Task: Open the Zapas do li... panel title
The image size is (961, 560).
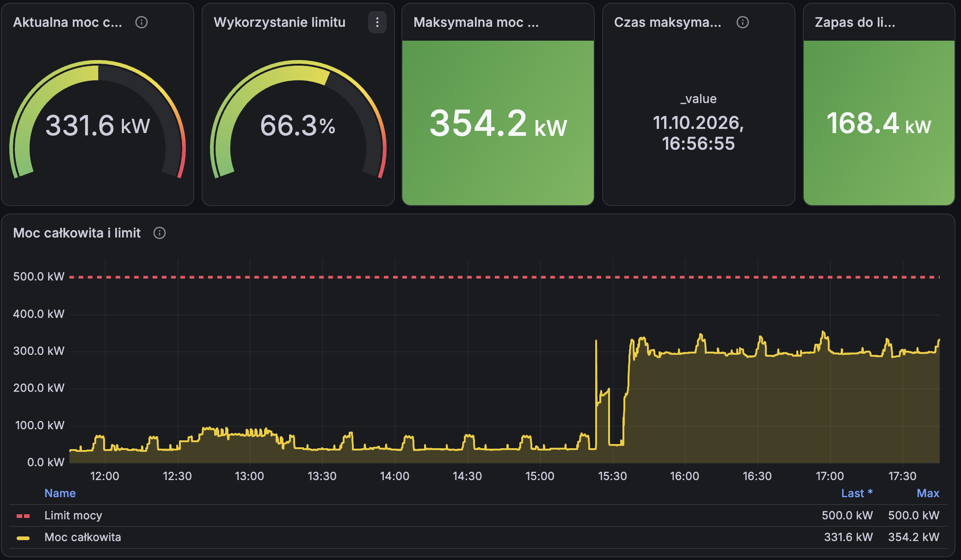Action: pyautogui.click(x=855, y=22)
